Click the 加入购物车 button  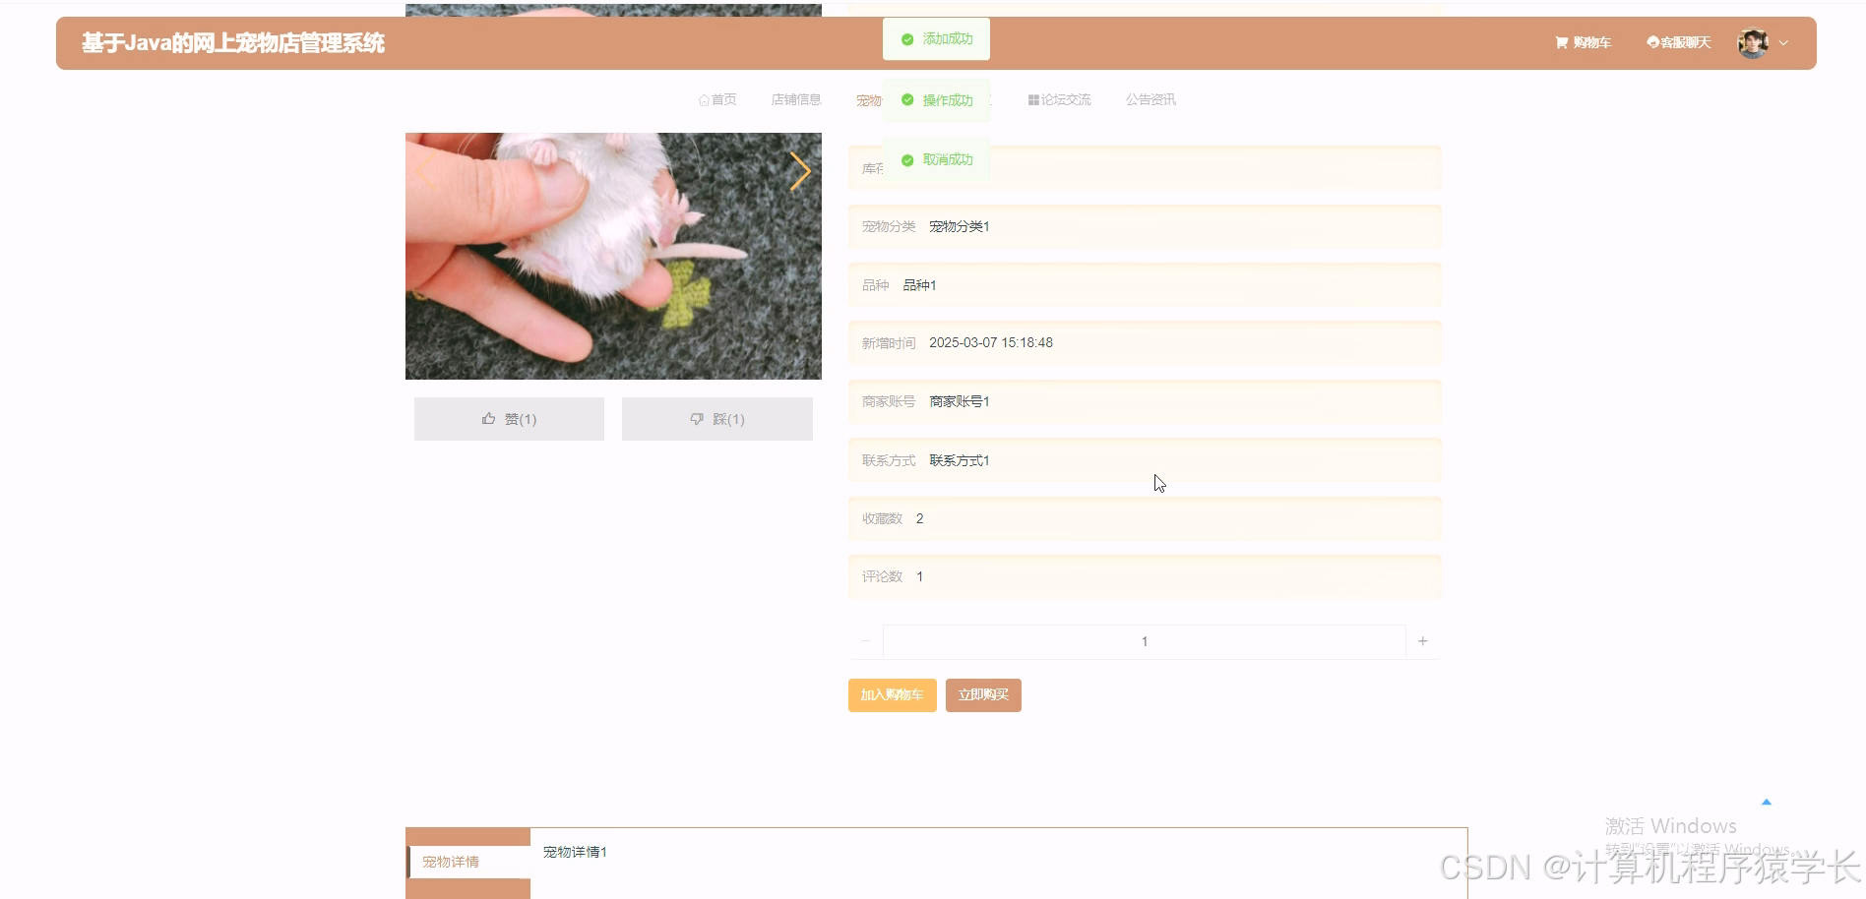[x=891, y=694]
